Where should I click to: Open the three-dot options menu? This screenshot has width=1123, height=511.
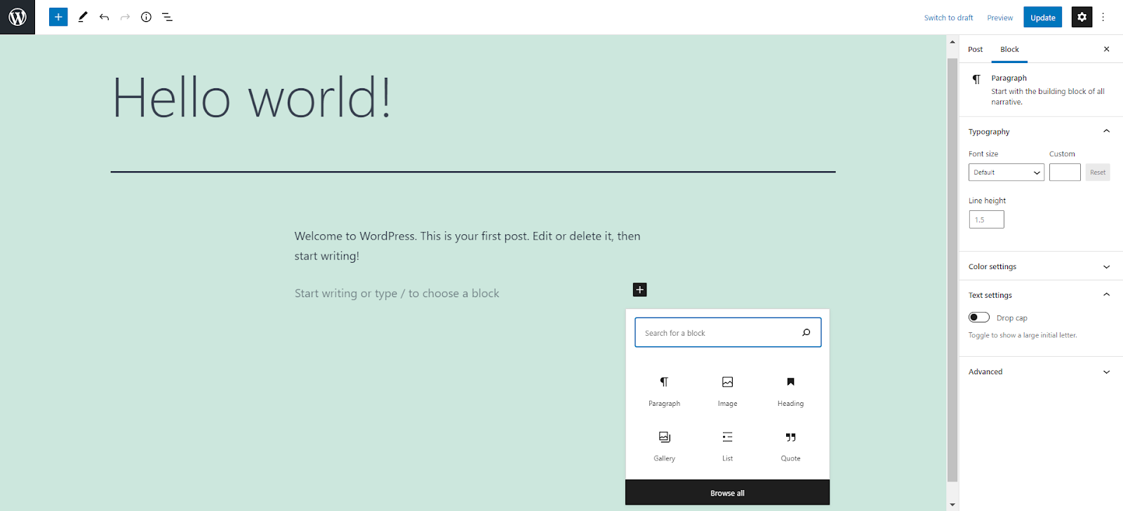[1103, 17]
